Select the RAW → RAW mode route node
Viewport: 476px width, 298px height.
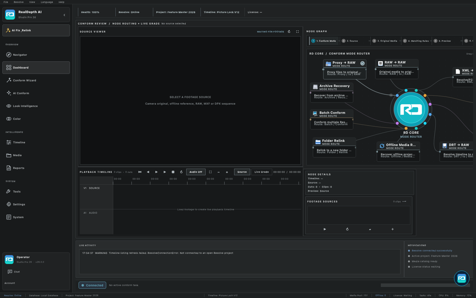(397, 69)
